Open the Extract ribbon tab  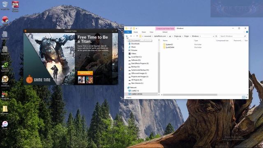coord(165,32)
